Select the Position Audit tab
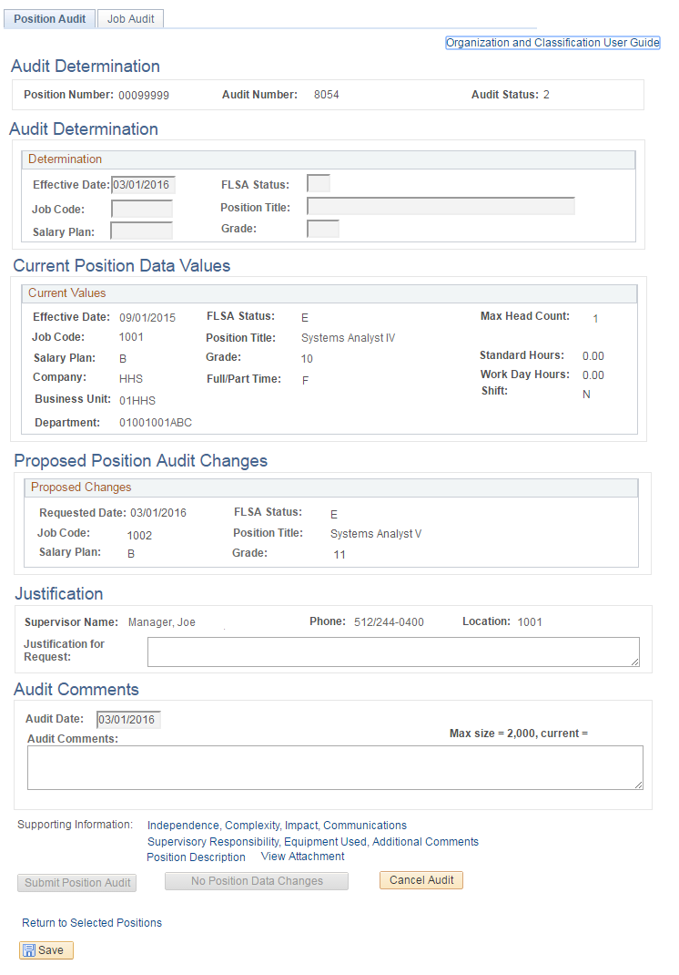This screenshot has width=679, height=975. click(50, 19)
